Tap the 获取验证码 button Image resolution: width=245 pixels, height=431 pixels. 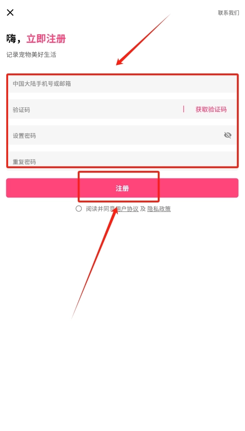(x=211, y=110)
